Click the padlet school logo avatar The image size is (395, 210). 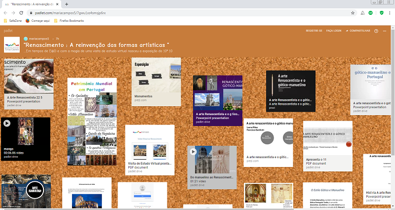click(x=12, y=44)
